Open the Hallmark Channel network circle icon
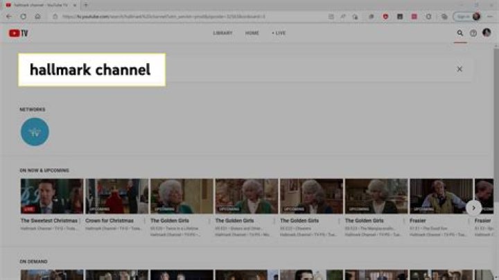Screen dimensions: 499x280 coord(35,132)
